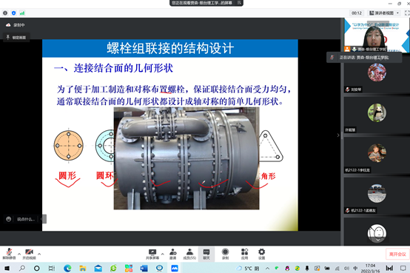Click the record button in toolbar
Viewport: 410px width, 273px height.
(x=225, y=254)
